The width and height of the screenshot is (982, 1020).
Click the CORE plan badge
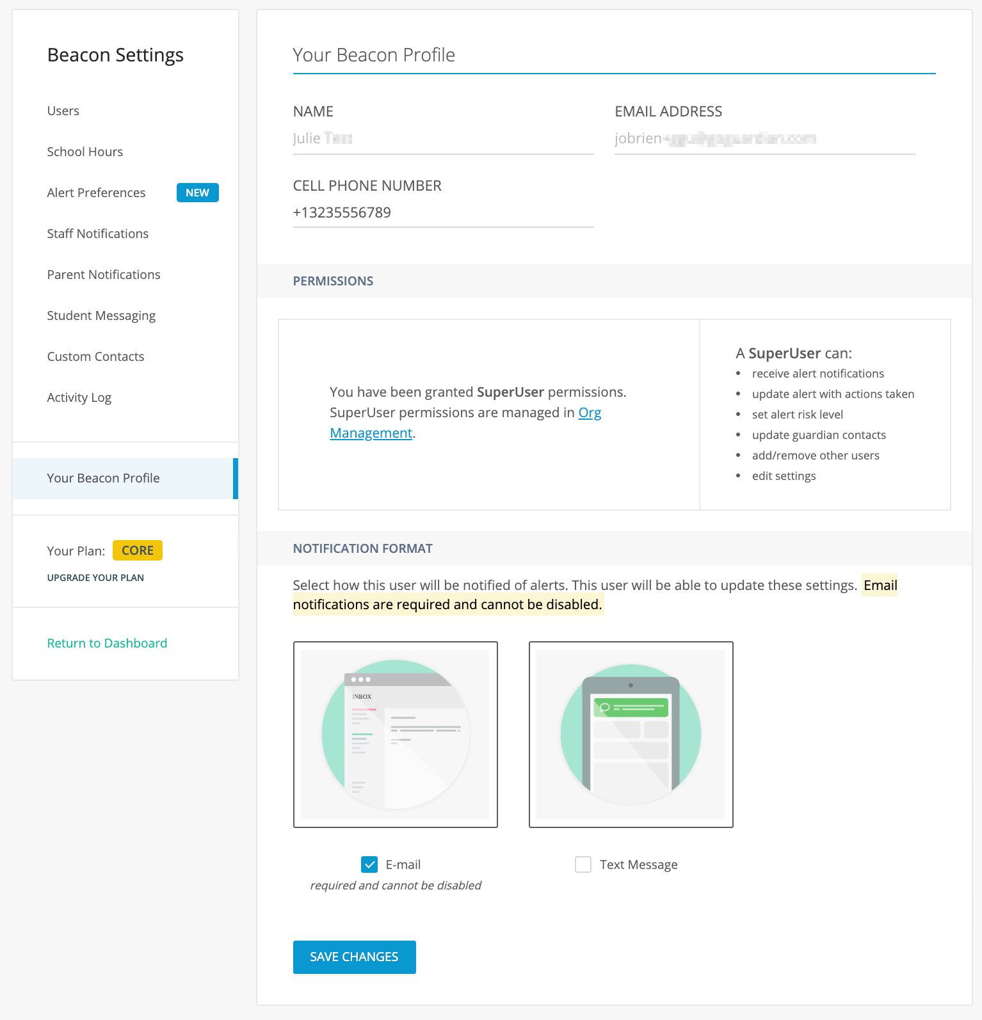tap(138, 550)
